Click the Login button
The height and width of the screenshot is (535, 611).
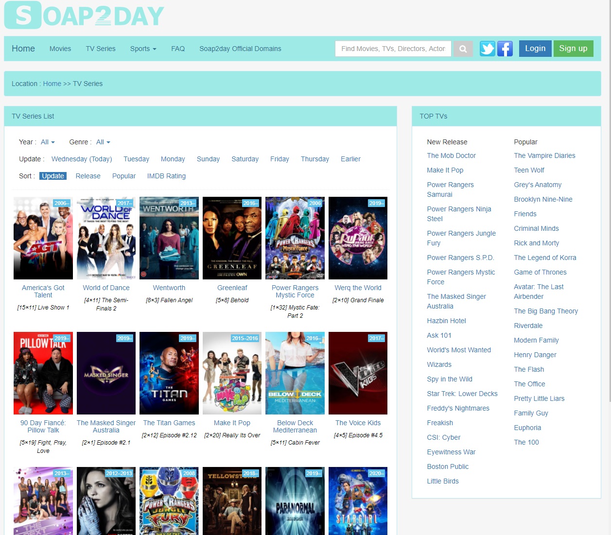click(535, 49)
